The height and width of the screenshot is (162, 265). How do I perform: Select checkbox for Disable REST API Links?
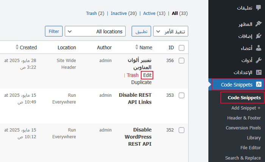[x=181, y=95]
